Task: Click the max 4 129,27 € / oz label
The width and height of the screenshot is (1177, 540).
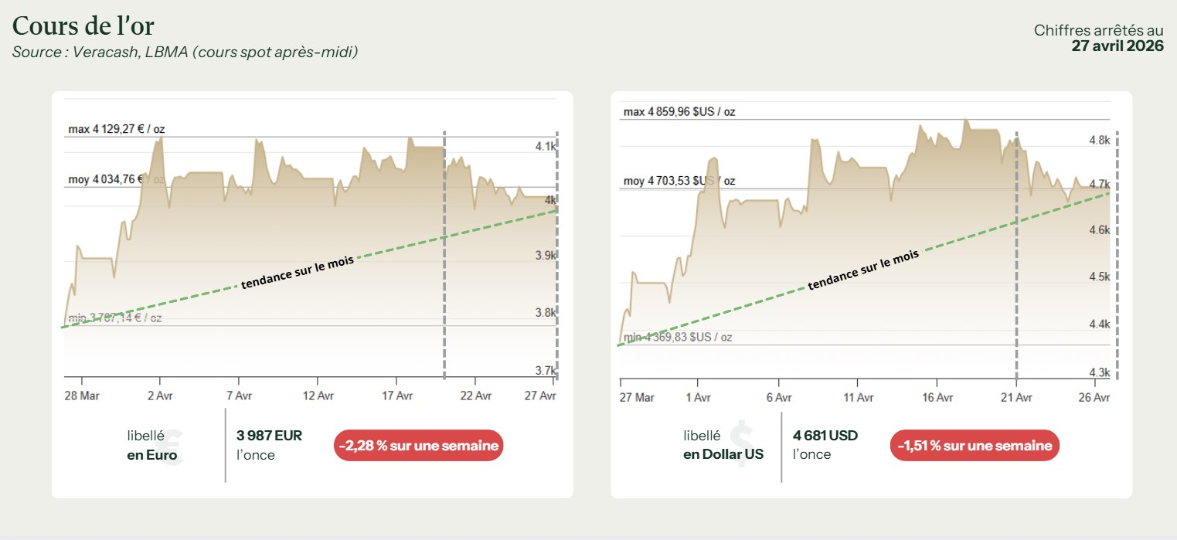Action: coord(116,129)
